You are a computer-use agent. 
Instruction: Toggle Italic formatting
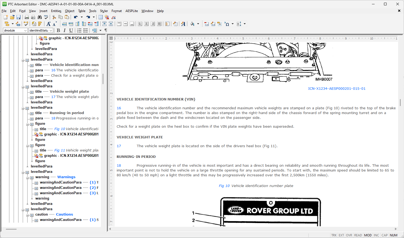tap(64, 30)
